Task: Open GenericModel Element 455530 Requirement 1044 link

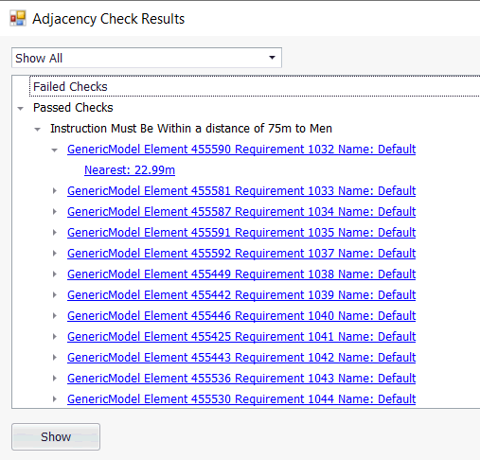Action: [241, 399]
